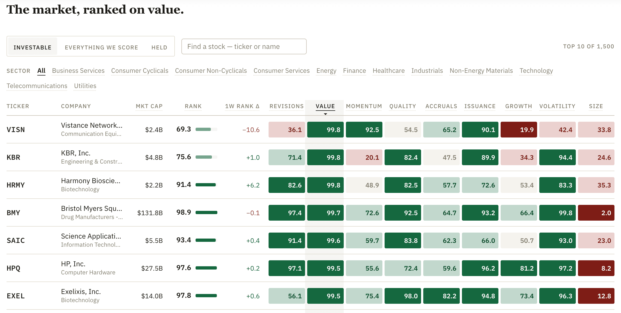The width and height of the screenshot is (621, 313).
Task: Sort table by COMPANY column header
Action: click(x=76, y=106)
